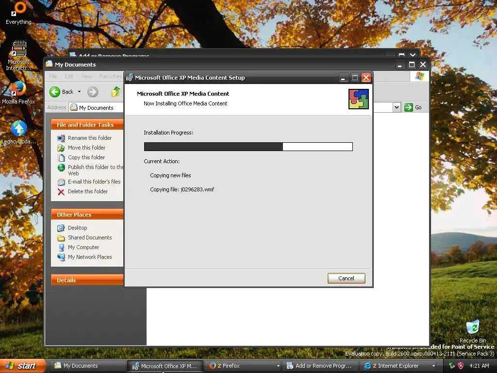Click the Move this folder icon
Image resolution: width=497 pixels, height=373 pixels.
61,148
